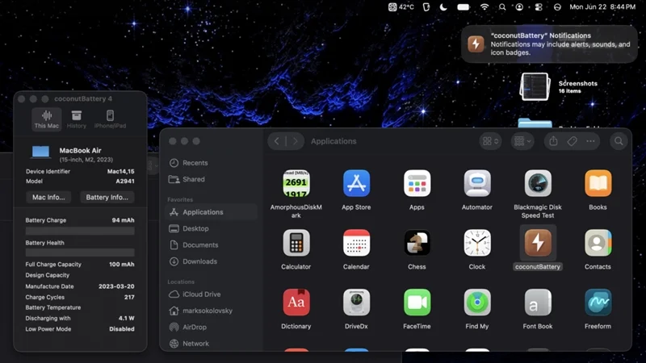Click the Charge Cycles value 217
Screen dimensions: 646x363
(x=129, y=297)
